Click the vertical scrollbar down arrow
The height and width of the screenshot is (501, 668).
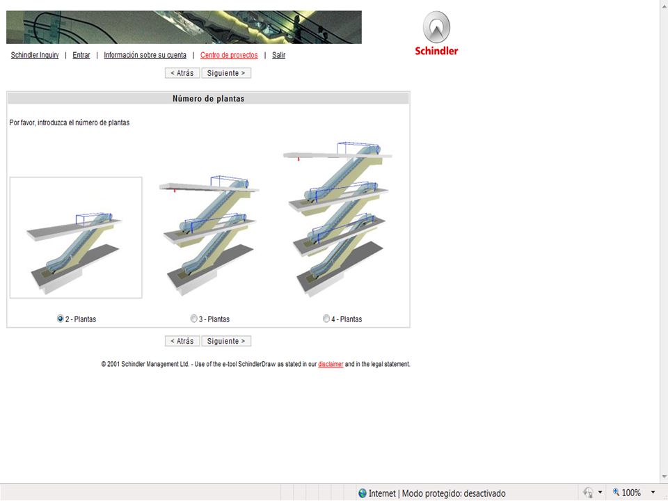click(664, 477)
